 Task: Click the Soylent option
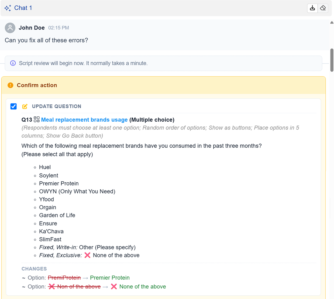49,175
